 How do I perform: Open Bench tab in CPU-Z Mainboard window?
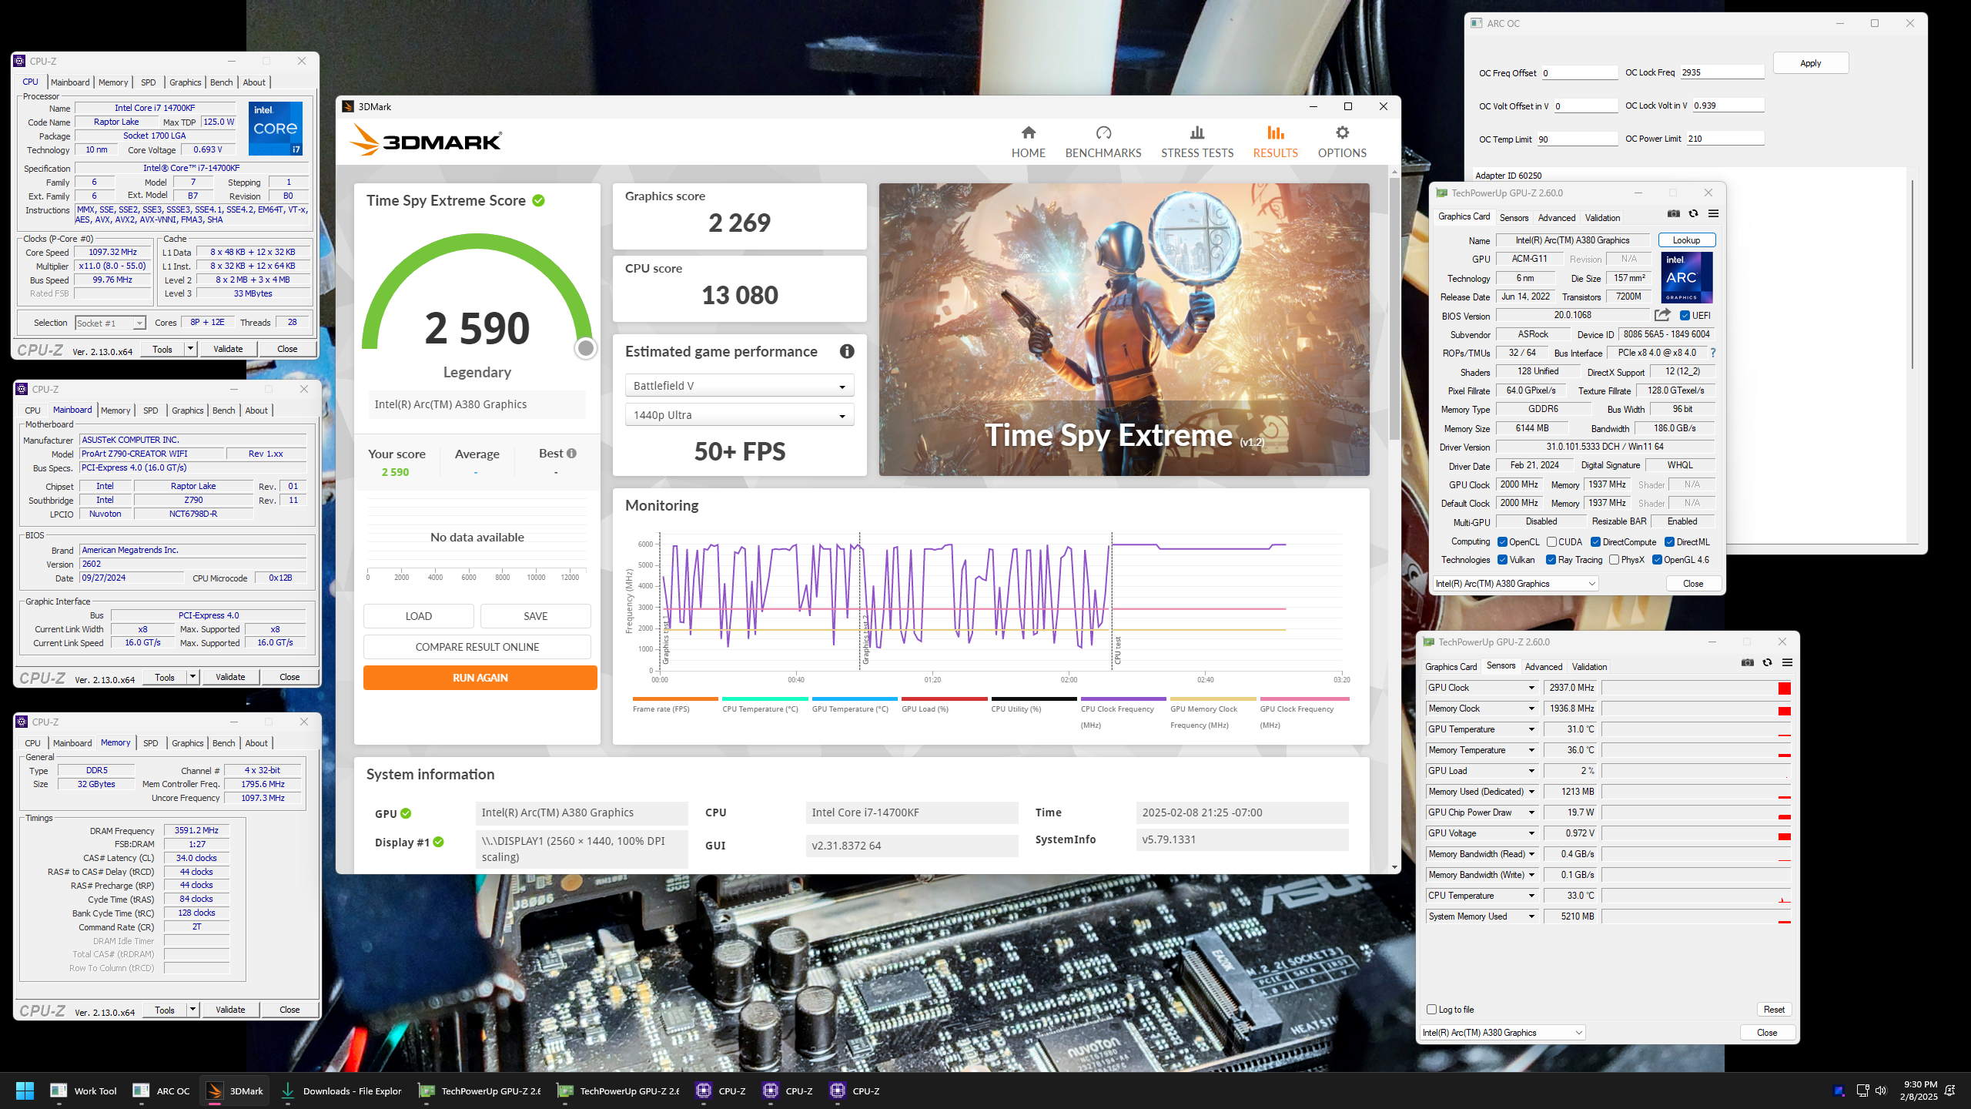click(x=223, y=410)
